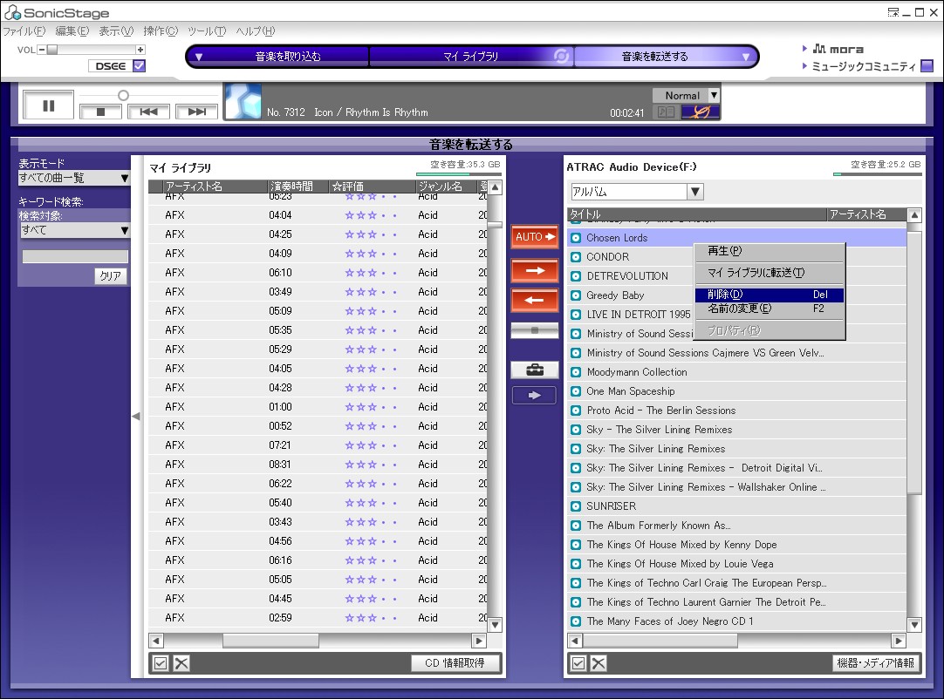Skip to next track
Screen dimensions: 944x699
196,112
